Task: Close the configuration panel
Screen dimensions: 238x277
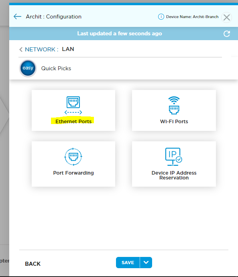Action: coord(227,18)
